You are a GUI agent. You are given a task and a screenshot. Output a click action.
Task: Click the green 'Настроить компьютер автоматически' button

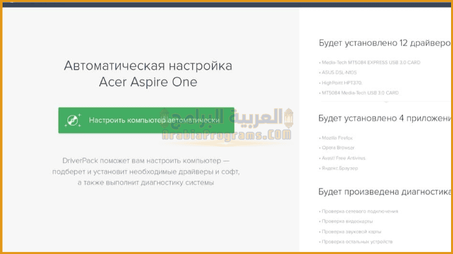(x=146, y=121)
